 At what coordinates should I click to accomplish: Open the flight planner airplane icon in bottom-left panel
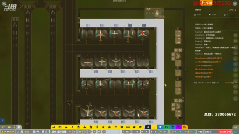coord(3,127)
